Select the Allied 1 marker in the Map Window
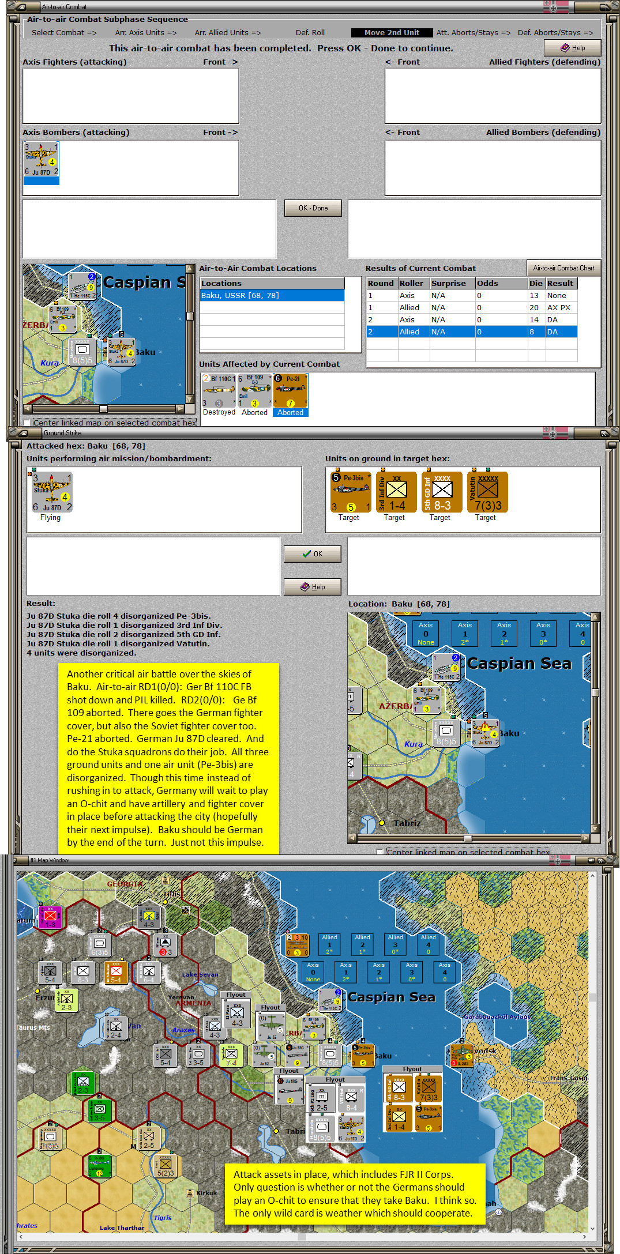Viewport: 620px width, 1254px height. [x=329, y=944]
